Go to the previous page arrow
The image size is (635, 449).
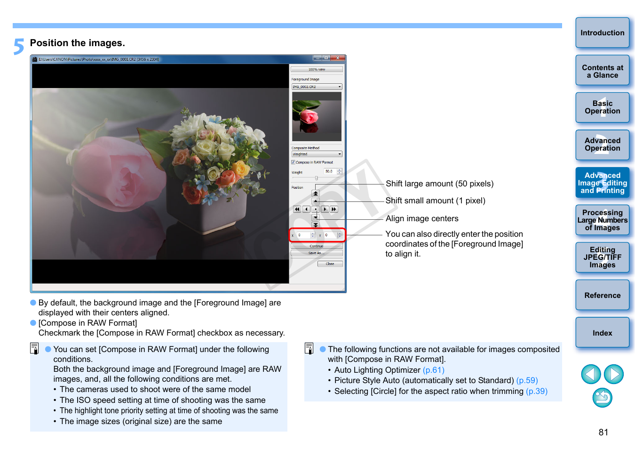point(591,375)
